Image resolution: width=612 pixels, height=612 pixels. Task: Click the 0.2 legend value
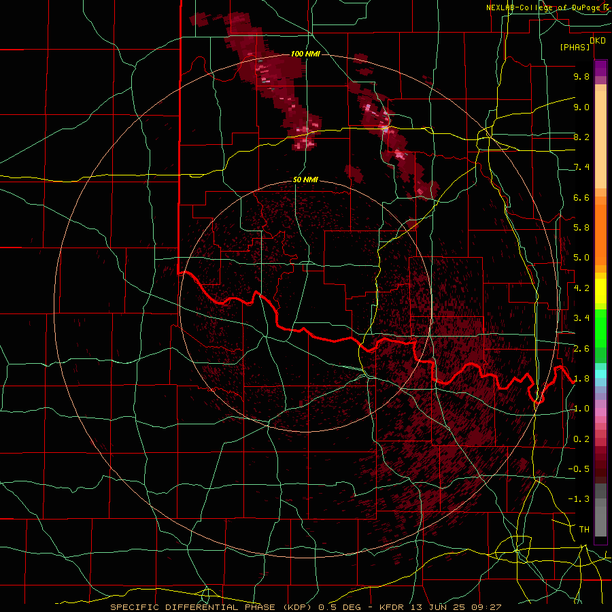click(x=581, y=439)
